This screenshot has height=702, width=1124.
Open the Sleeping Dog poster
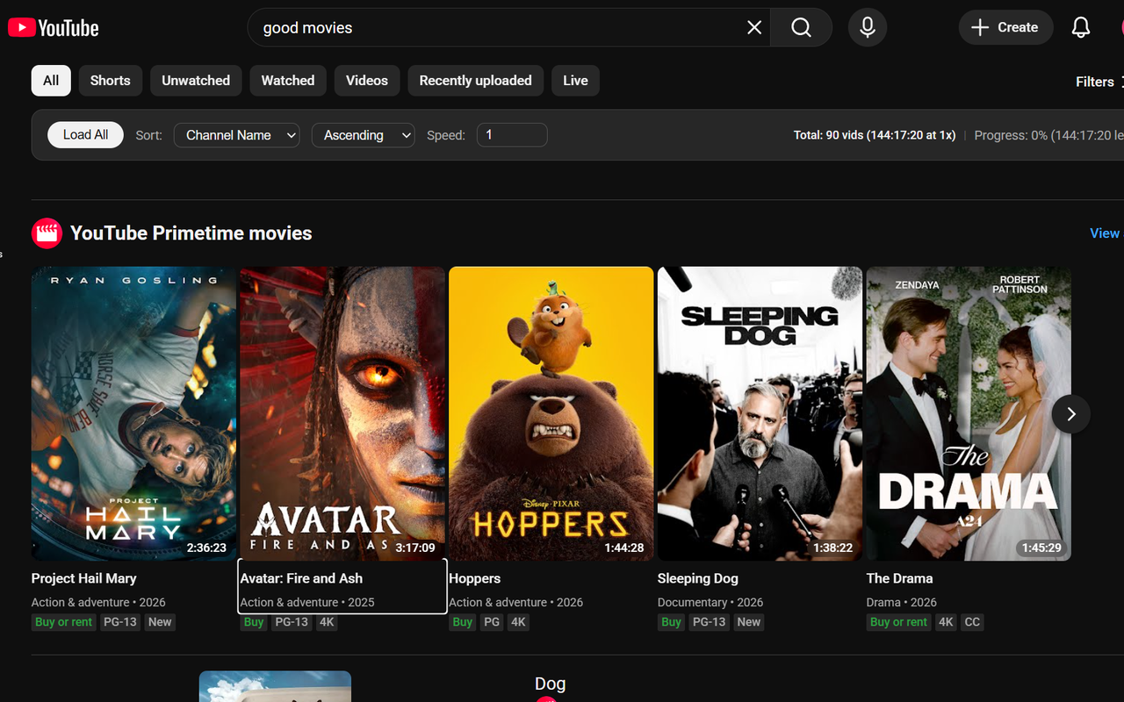coord(760,413)
